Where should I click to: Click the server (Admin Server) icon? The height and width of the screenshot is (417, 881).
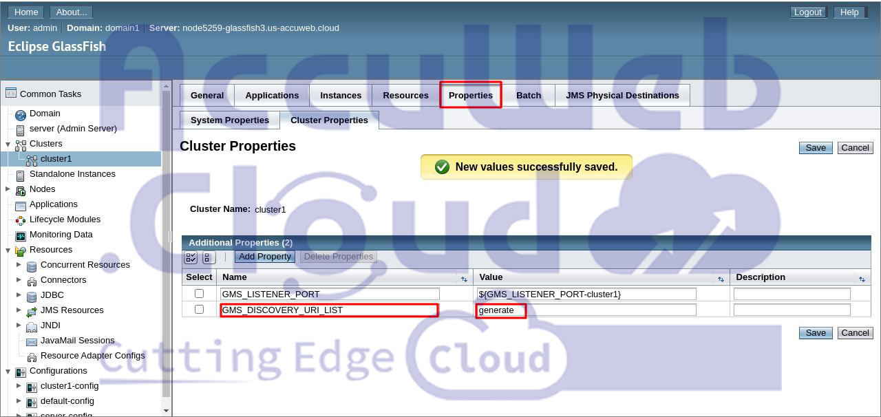[x=21, y=129]
